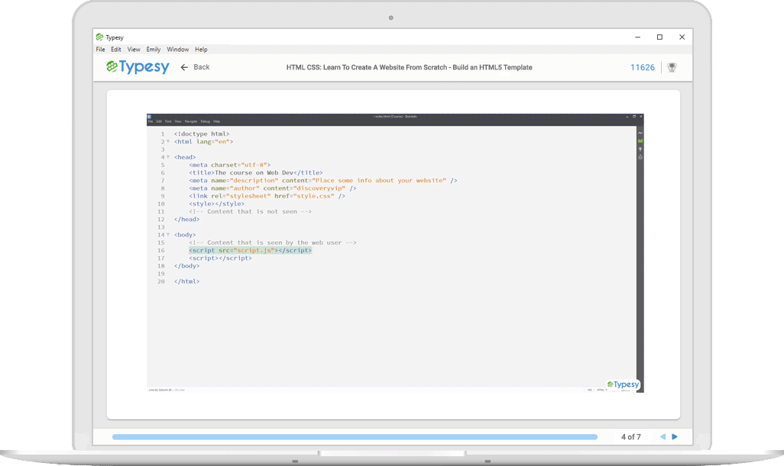This screenshot has width=784, height=466.
Task: Click the 'Content that is not seen' comment
Action: pyautogui.click(x=251, y=211)
